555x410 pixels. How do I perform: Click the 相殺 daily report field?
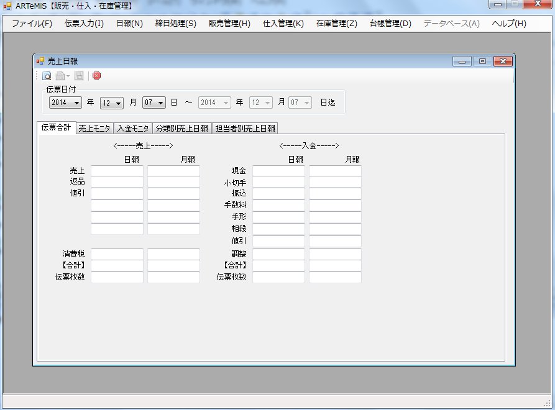[279, 229]
